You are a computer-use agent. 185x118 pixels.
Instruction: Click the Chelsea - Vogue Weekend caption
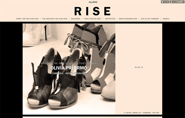tap(69, 73)
